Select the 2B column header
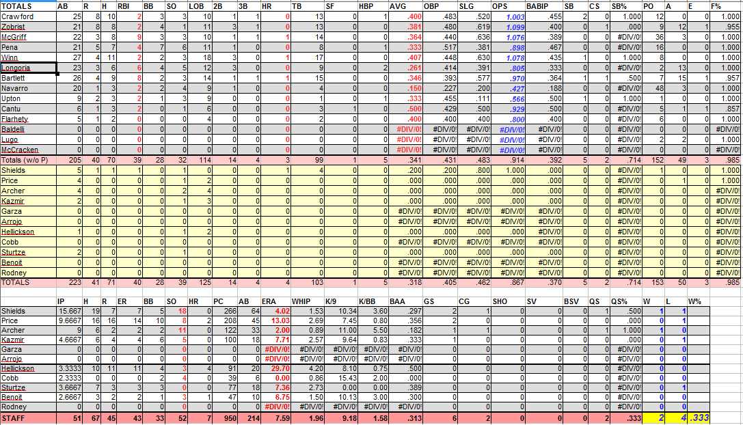The image size is (743, 425). [x=225, y=6]
